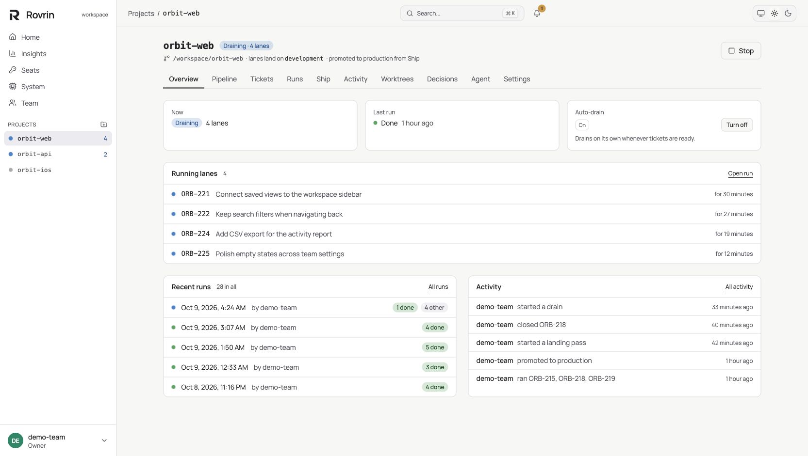Open the Decisions tab

pyautogui.click(x=442, y=79)
